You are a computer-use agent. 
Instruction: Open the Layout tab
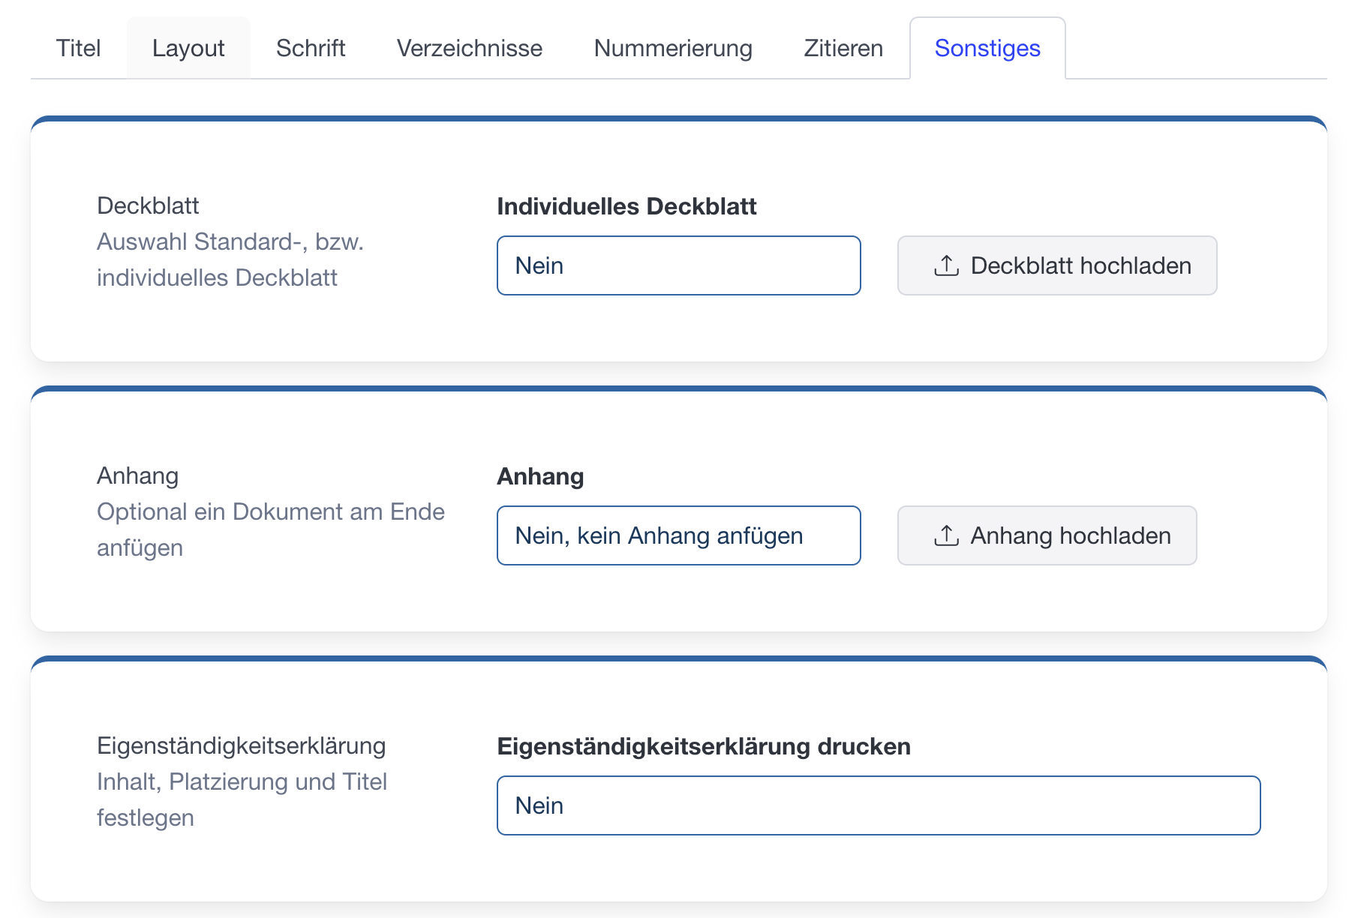[x=188, y=48]
